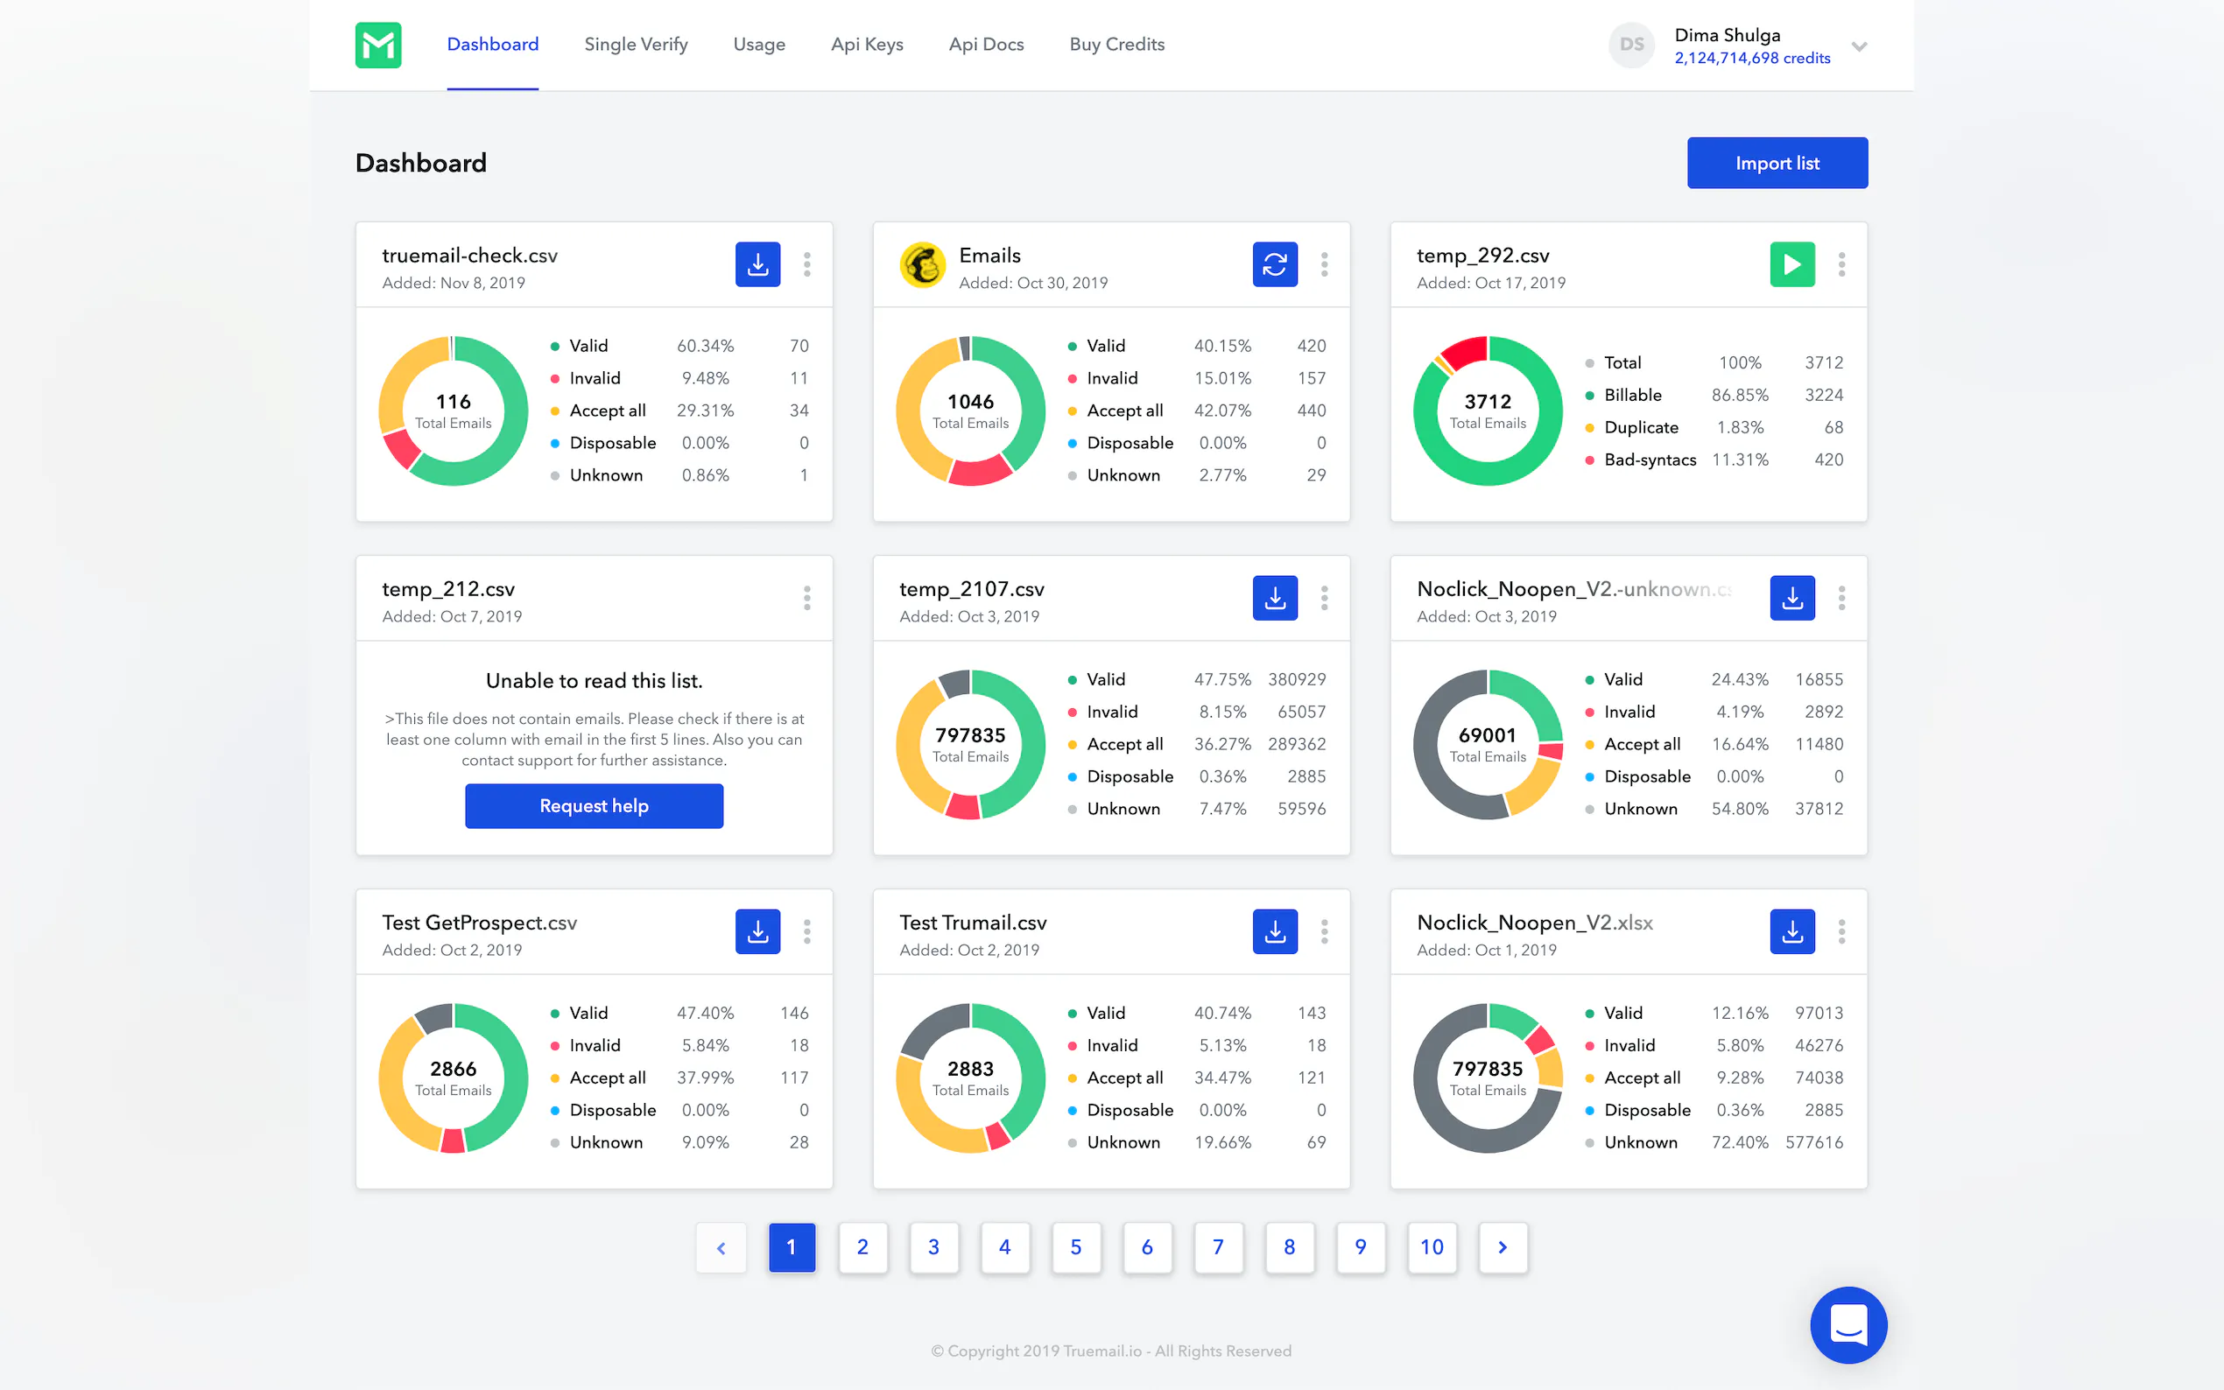The height and width of the screenshot is (1390, 2224).
Task: Download the Test GetProspect.csv results
Action: coord(757,932)
